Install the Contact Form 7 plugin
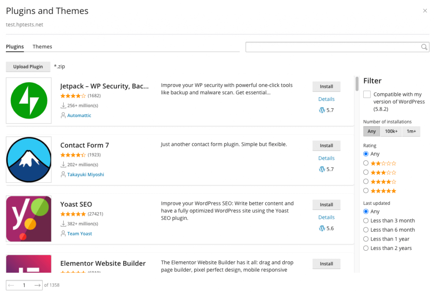Image resolution: width=435 pixels, height=294 pixels. pos(326,146)
